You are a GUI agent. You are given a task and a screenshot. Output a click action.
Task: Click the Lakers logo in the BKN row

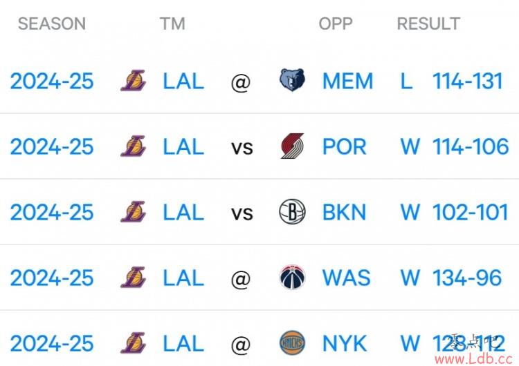pyautogui.click(x=133, y=211)
